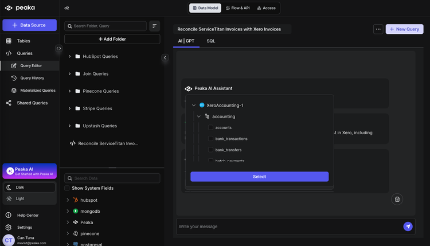Open Shared Queries share icon
This screenshot has height=246, width=430.
click(9, 103)
